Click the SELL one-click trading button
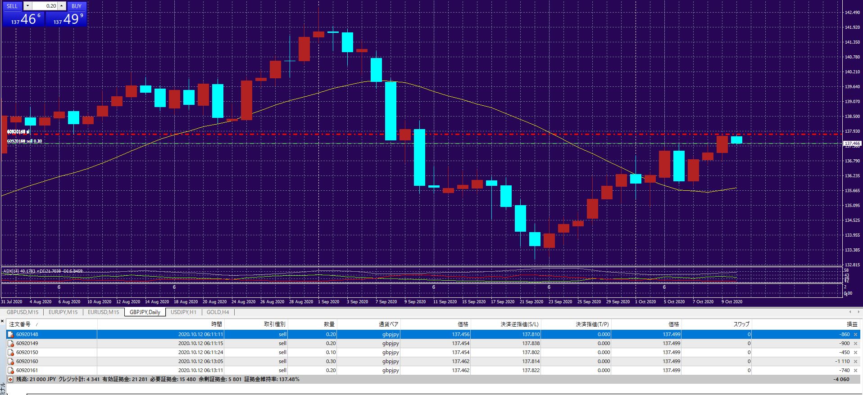Viewport: 863px width, 395px height. 12,6
